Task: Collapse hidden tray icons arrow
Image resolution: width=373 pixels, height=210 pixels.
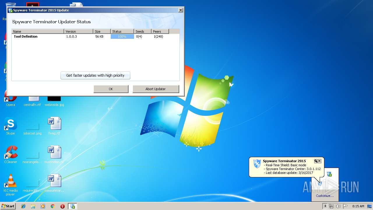Action: click(325, 206)
